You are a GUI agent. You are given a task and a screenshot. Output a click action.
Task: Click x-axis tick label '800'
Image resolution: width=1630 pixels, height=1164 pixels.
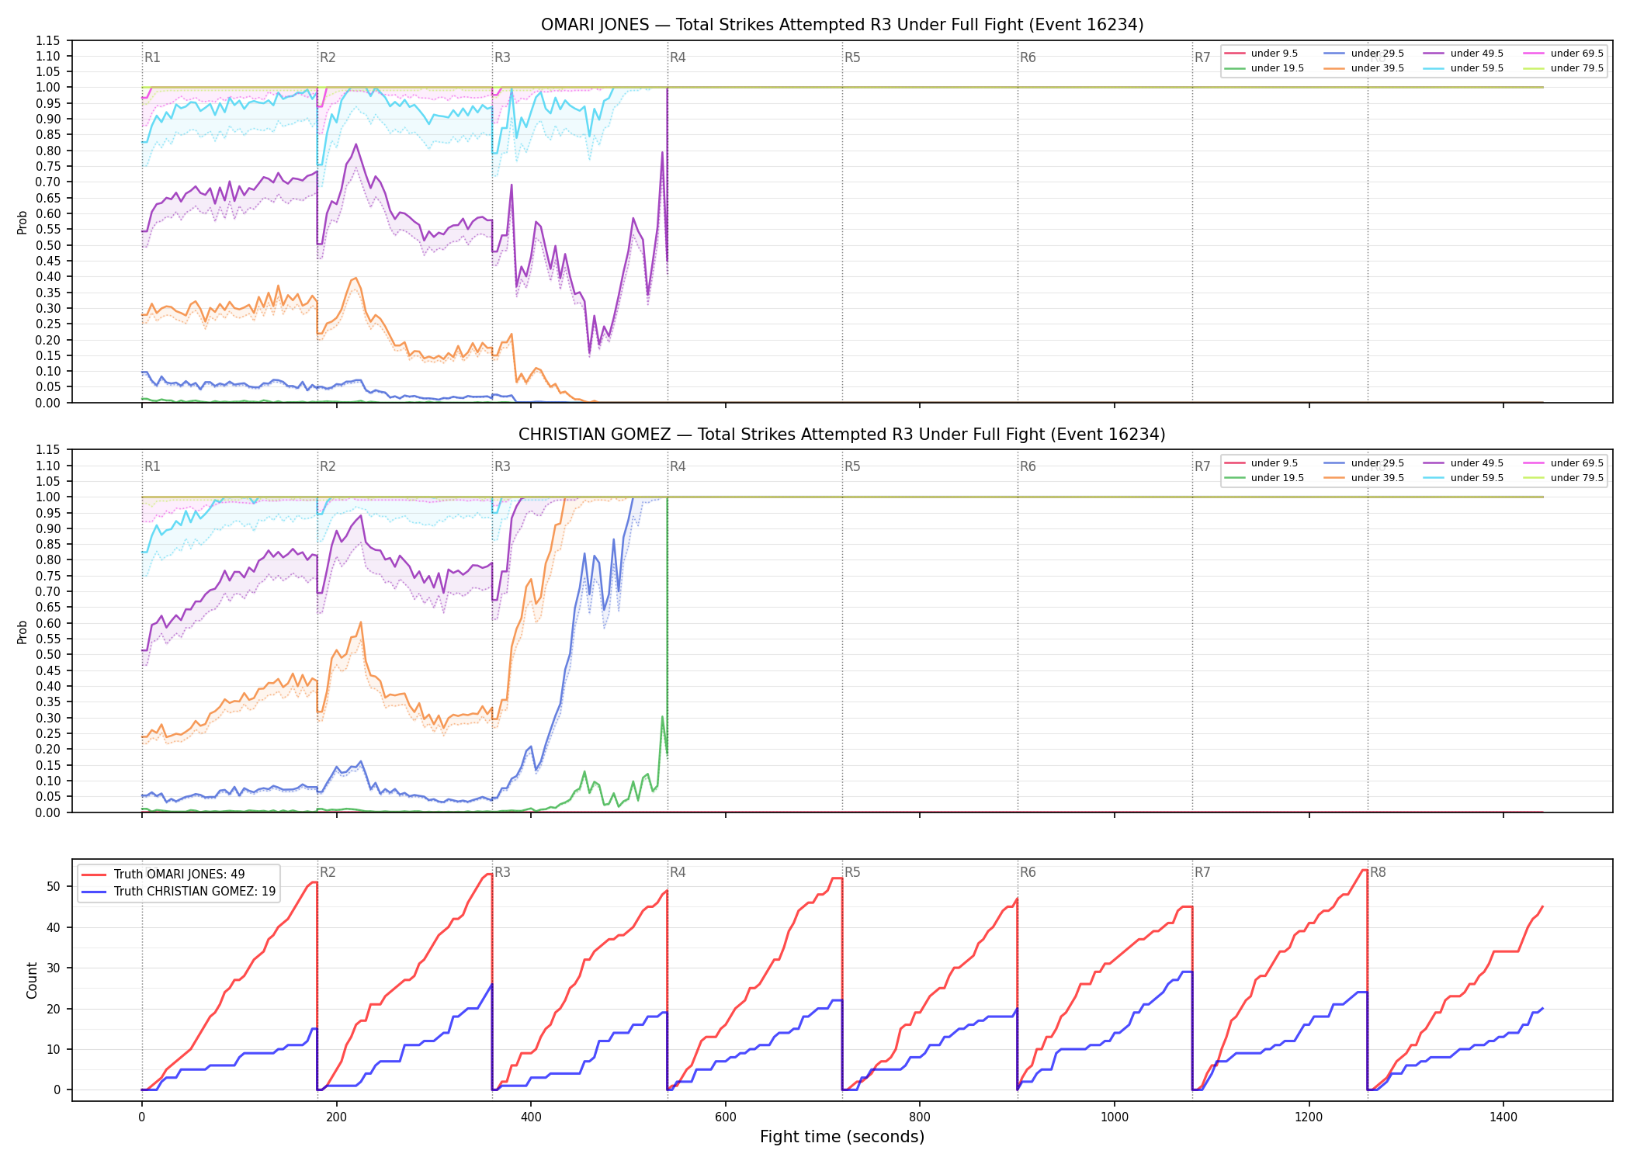920,1117
